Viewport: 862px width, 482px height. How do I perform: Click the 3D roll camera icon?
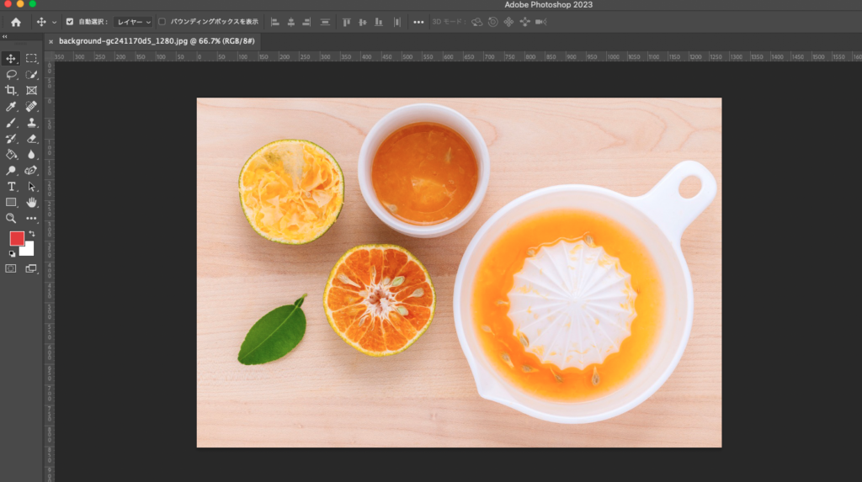pyautogui.click(x=493, y=22)
